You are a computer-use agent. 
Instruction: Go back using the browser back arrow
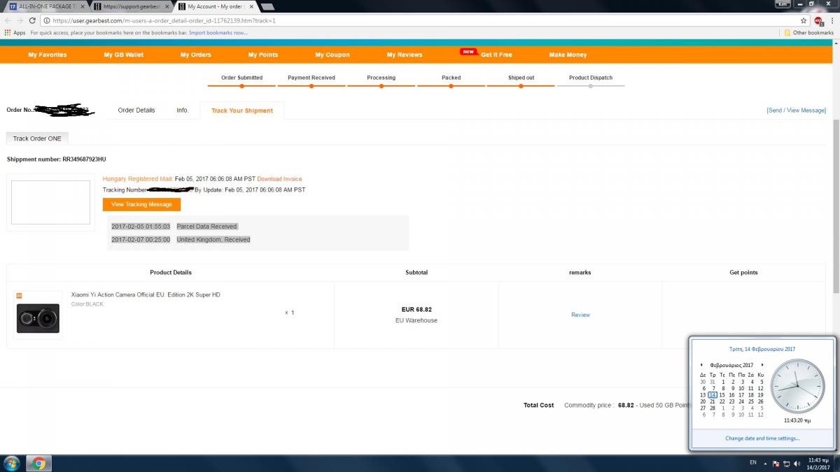click(x=8, y=20)
